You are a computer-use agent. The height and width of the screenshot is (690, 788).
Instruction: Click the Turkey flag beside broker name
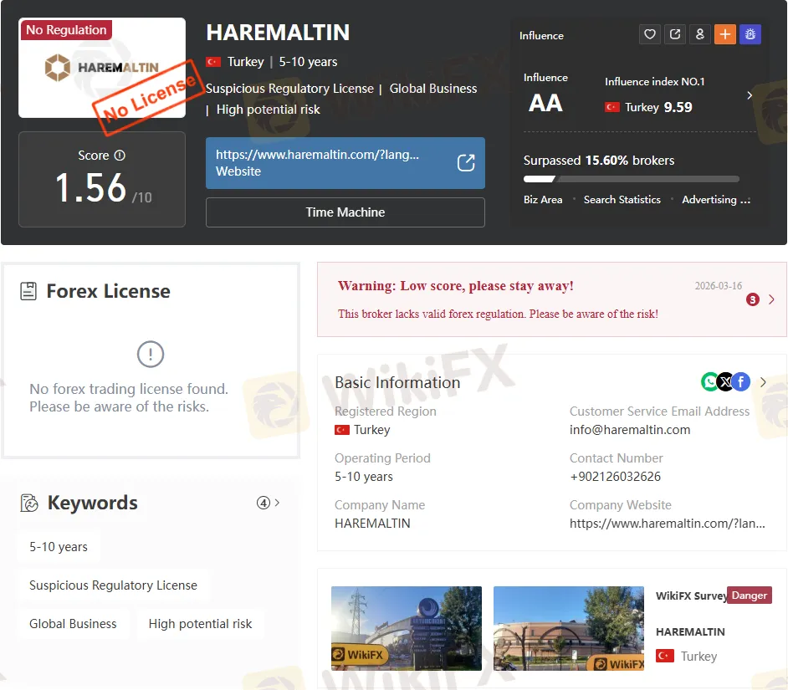(213, 62)
